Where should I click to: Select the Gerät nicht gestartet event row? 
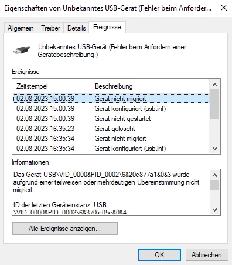click(111, 119)
